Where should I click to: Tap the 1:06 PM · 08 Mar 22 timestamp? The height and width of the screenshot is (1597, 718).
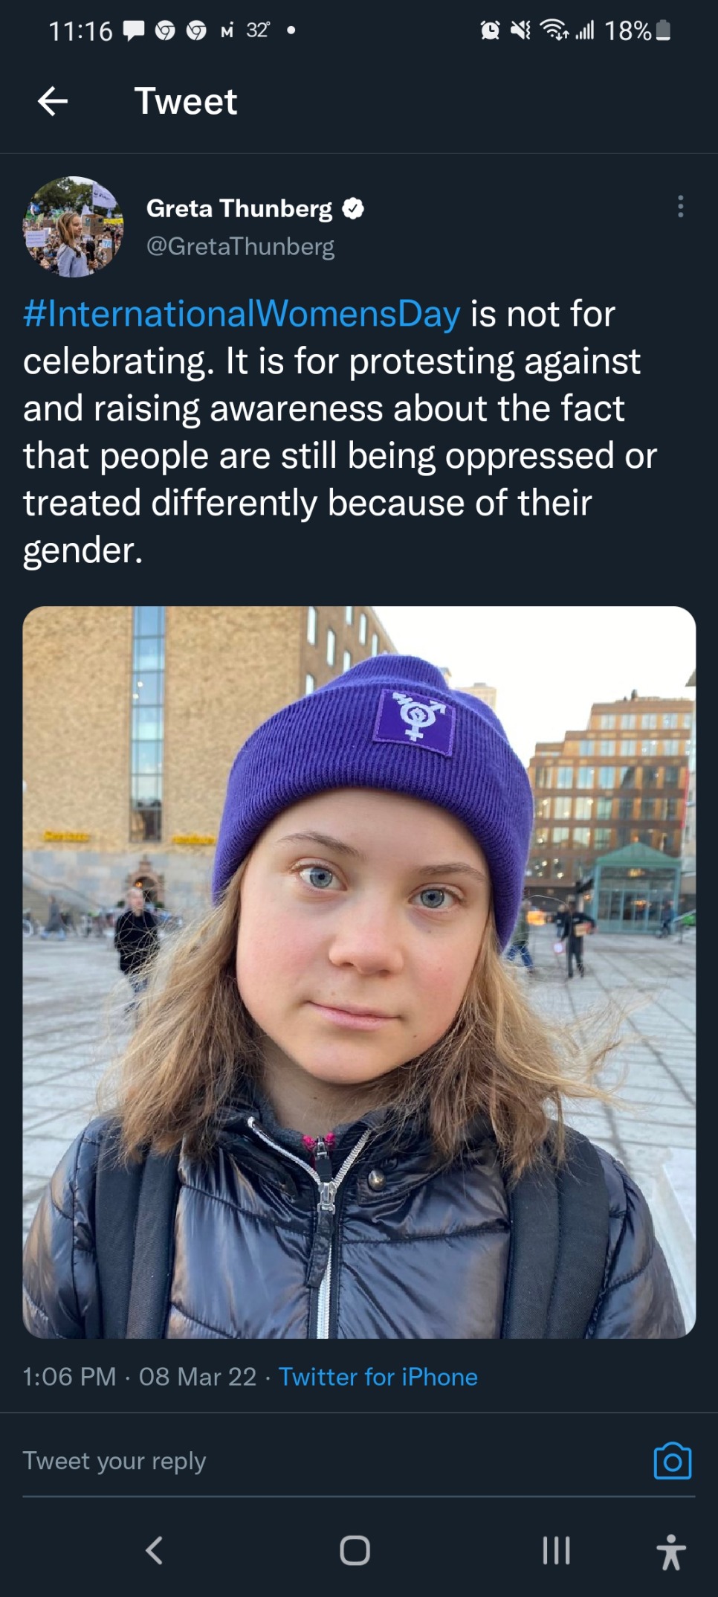[139, 1377]
